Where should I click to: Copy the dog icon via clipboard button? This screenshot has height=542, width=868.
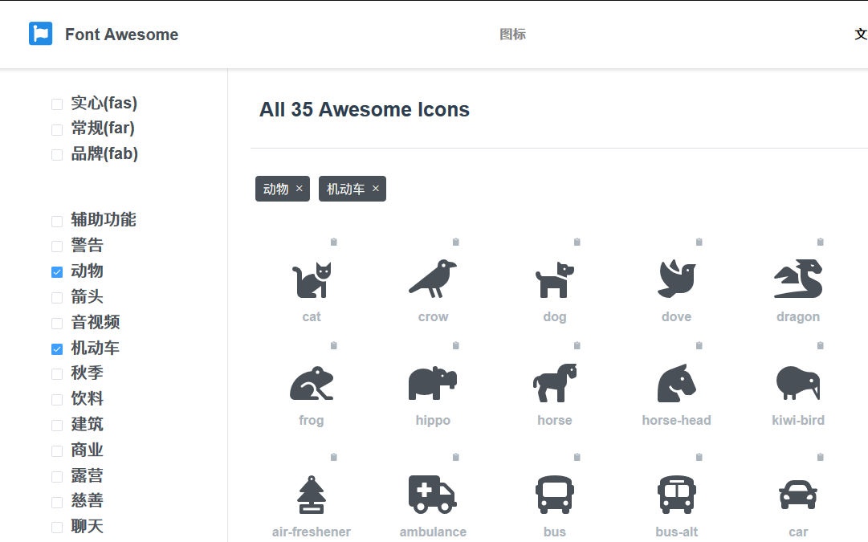pyautogui.click(x=577, y=242)
